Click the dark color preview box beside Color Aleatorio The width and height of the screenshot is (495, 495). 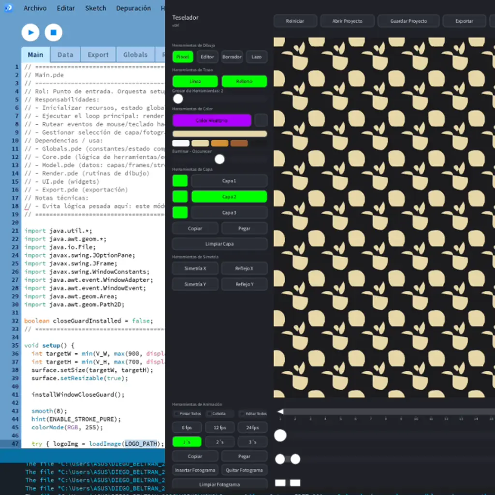pyautogui.click(x=261, y=120)
